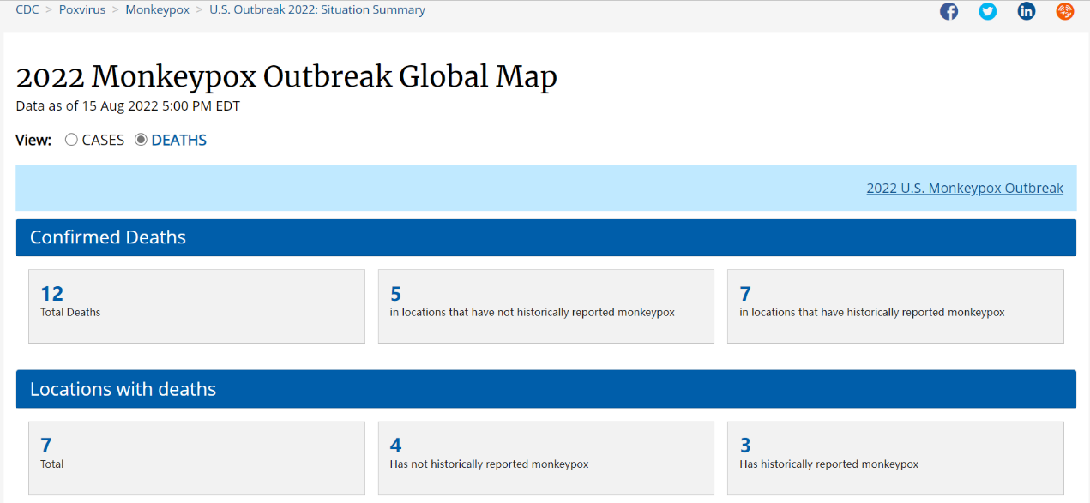Click the 4 Has not historically reported card
The height and width of the screenshot is (503, 1090).
click(546, 458)
